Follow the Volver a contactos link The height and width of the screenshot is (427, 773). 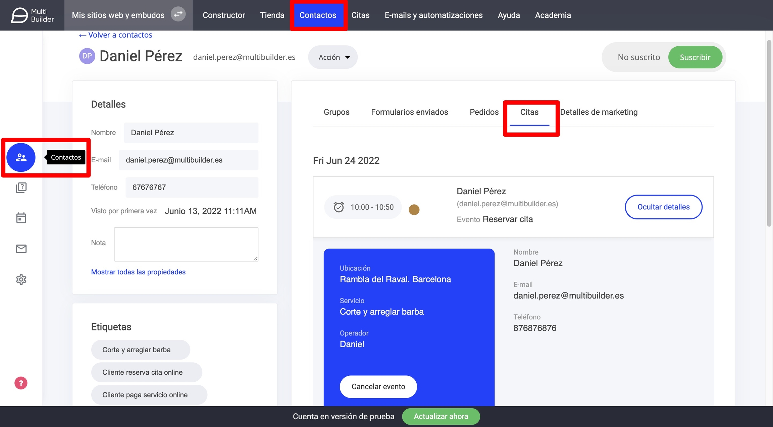tap(115, 35)
